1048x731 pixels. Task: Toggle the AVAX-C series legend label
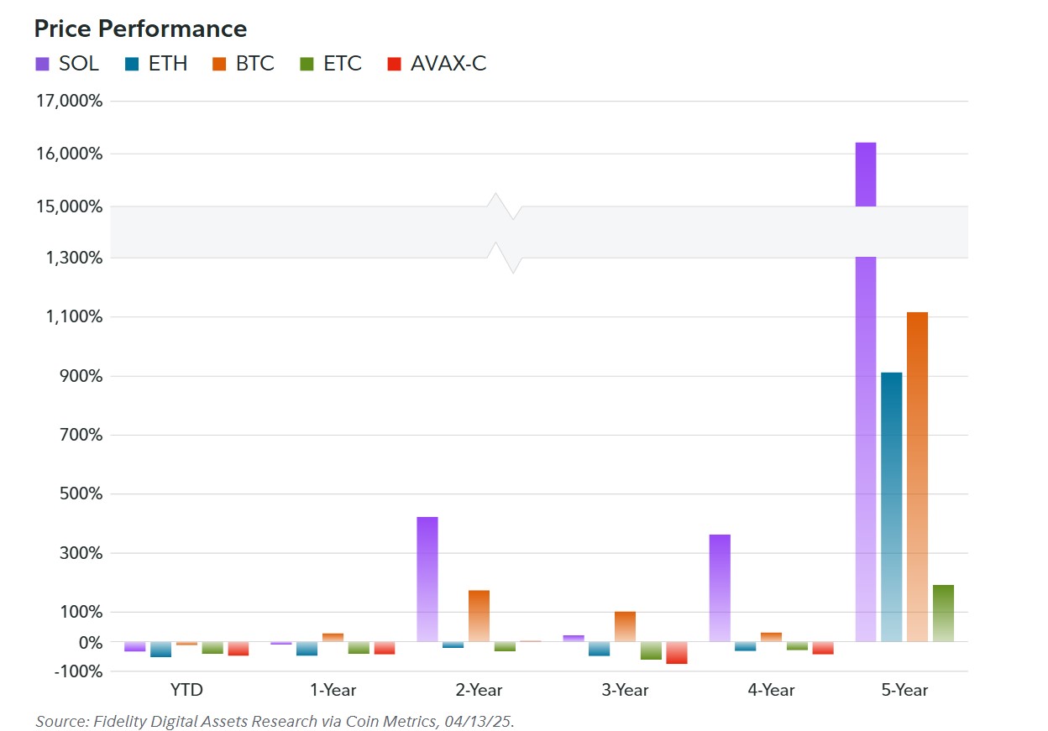pyautogui.click(x=448, y=64)
